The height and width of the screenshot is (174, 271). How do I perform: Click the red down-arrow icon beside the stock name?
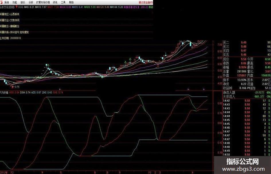[17, 7]
